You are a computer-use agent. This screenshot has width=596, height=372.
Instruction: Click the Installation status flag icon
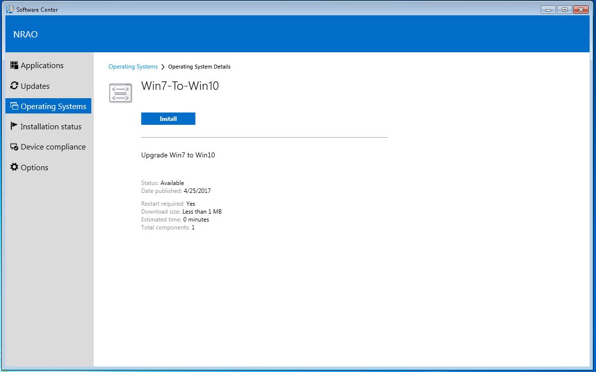pyautogui.click(x=14, y=126)
